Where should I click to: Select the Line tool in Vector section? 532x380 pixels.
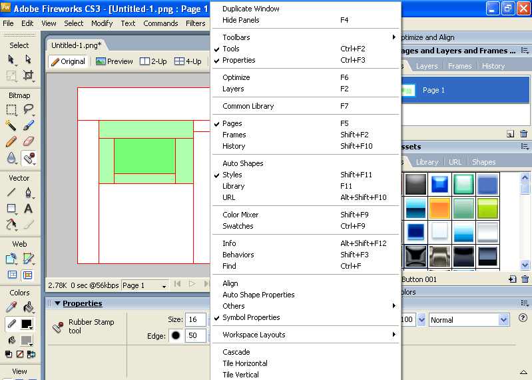11,193
